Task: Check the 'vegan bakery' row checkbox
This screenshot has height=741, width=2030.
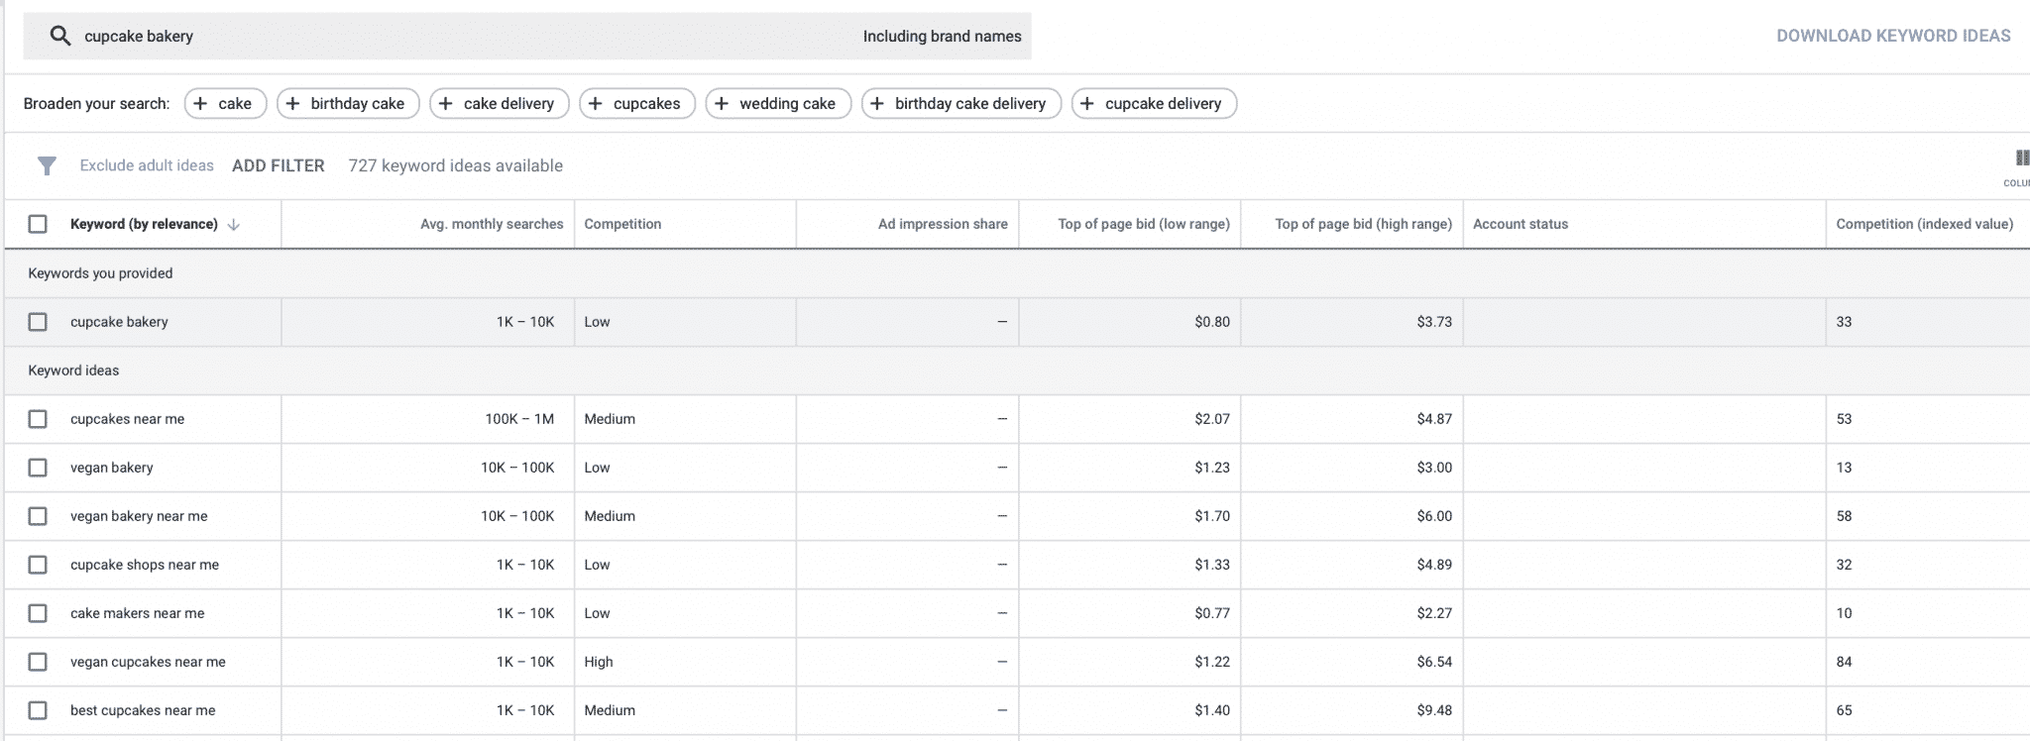Action: (x=38, y=468)
